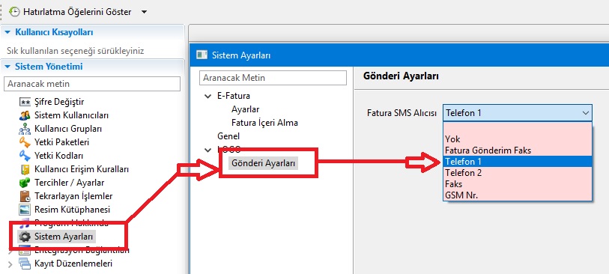Click the Tercihler / Ayarlar icon

[25, 183]
